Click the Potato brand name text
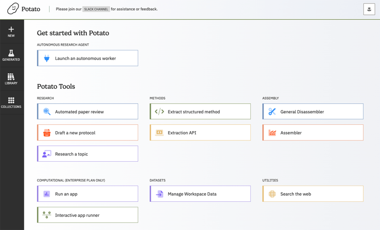 pyautogui.click(x=31, y=9)
